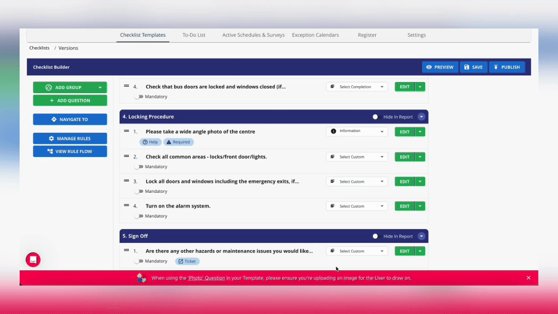Expand the Edit split-button arrow for question 2
This screenshot has height=314, width=558.
pos(419,157)
